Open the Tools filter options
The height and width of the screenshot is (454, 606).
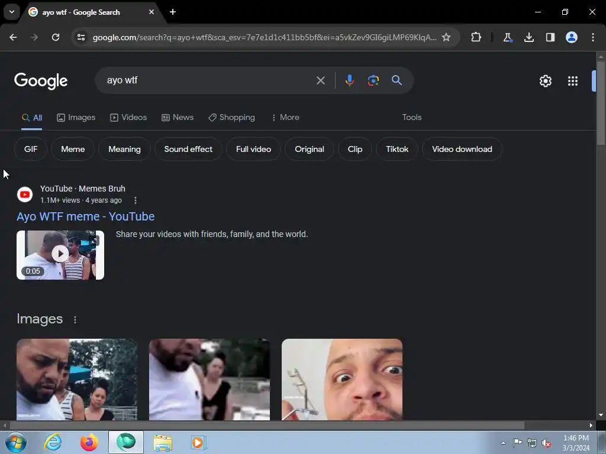tap(412, 118)
